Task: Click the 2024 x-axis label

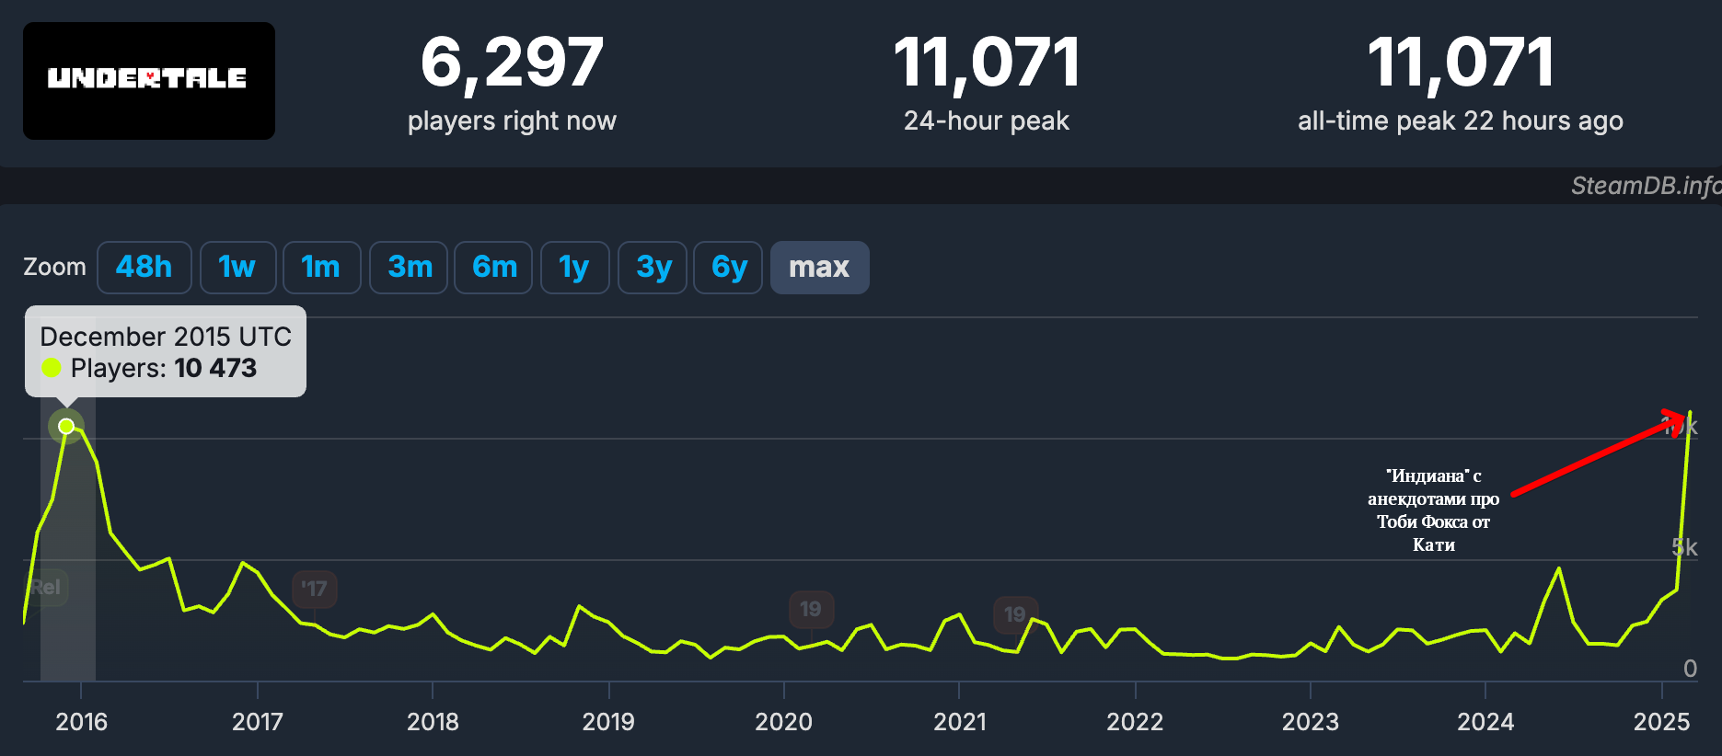Action: pyautogui.click(x=1485, y=722)
